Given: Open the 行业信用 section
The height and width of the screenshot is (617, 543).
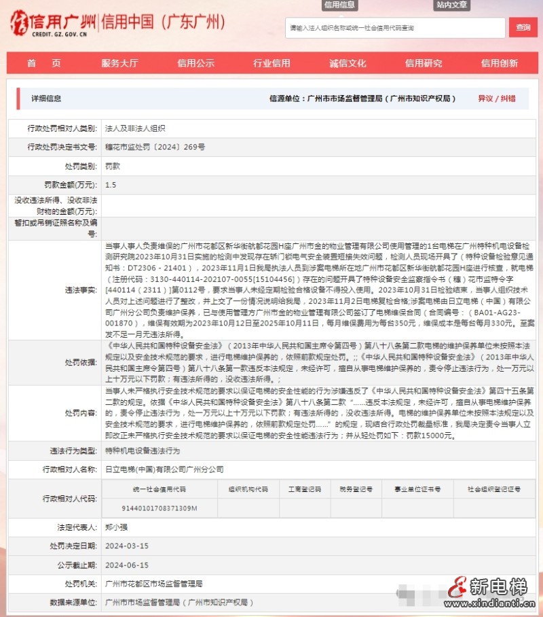Looking at the screenshot, I should point(273,63).
